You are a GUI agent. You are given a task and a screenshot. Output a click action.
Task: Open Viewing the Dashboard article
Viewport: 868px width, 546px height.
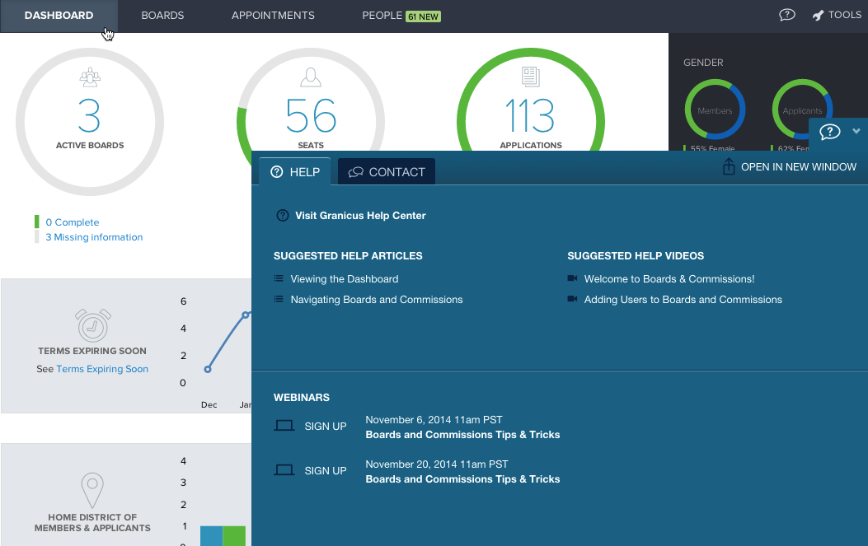point(345,279)
